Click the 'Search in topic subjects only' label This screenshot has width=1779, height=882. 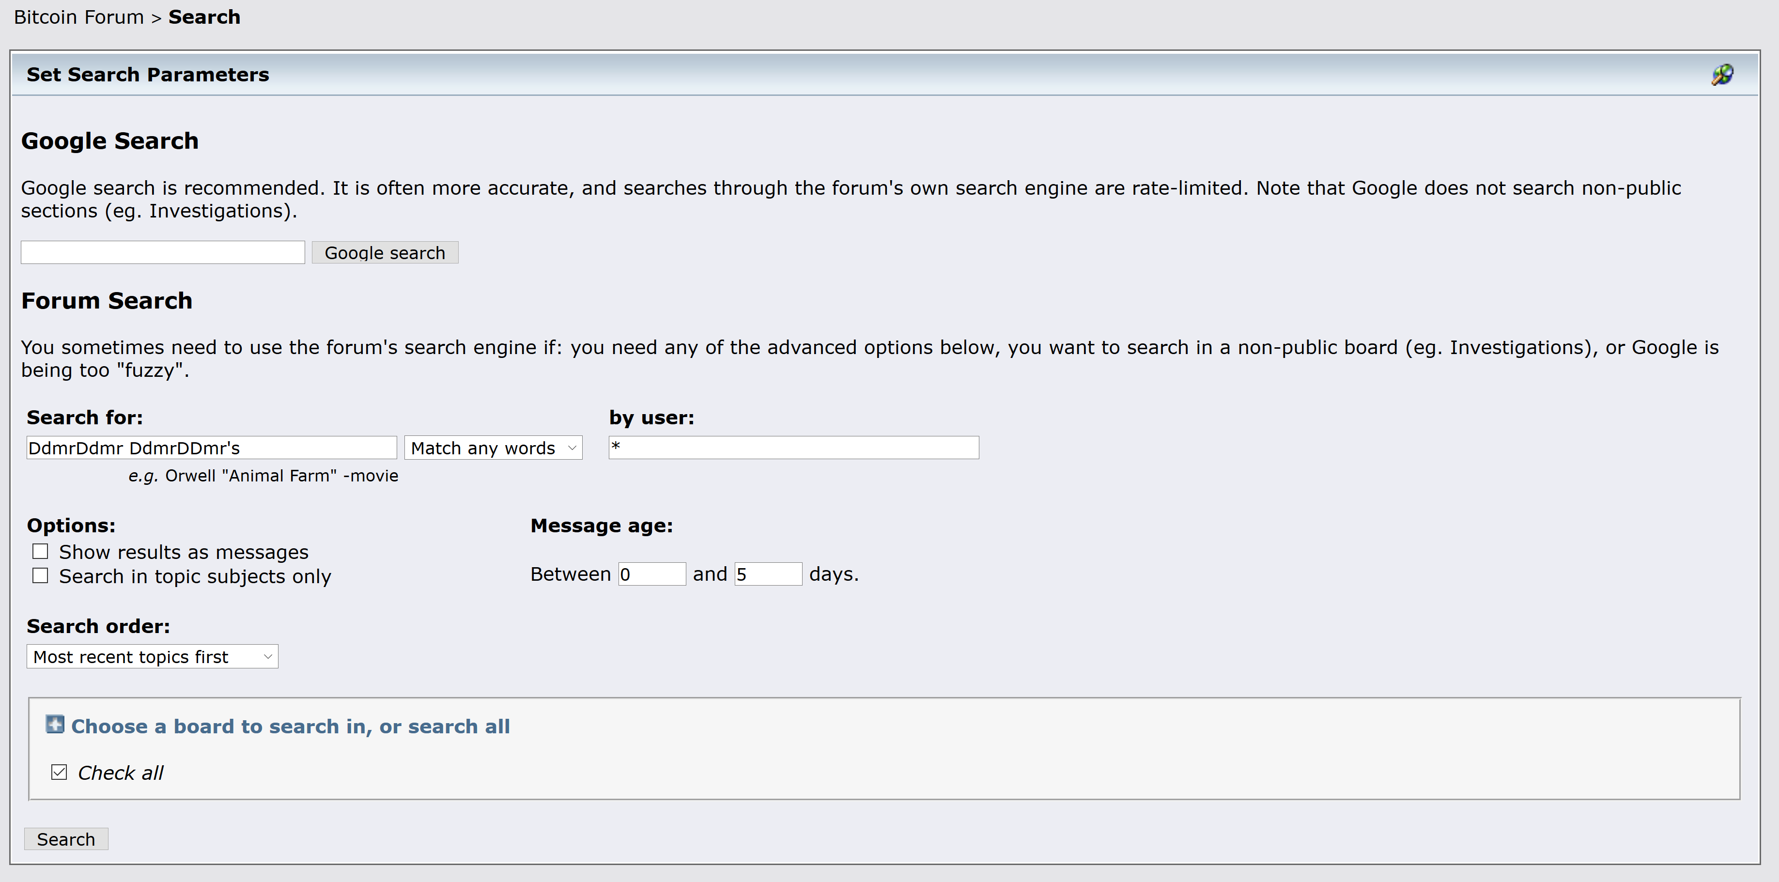pos(195,576)
